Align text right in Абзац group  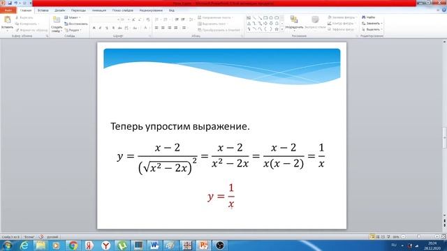[169, 28]
